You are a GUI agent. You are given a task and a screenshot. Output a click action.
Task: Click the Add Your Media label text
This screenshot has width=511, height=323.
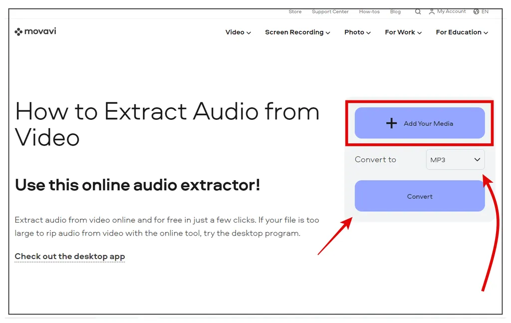click(x=428, y=123)
